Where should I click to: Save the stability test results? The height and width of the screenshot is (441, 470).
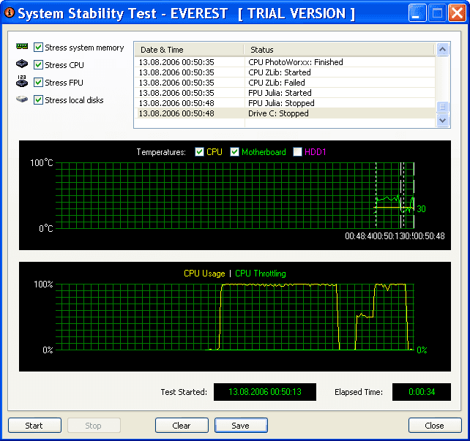coord(241,425)
